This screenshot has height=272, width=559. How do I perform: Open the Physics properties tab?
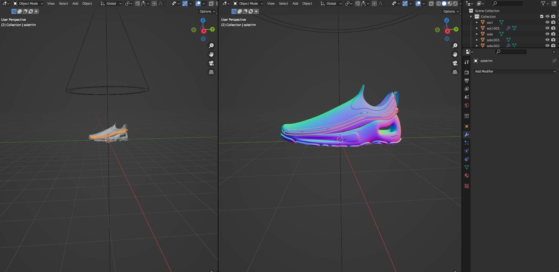(467, 151)
